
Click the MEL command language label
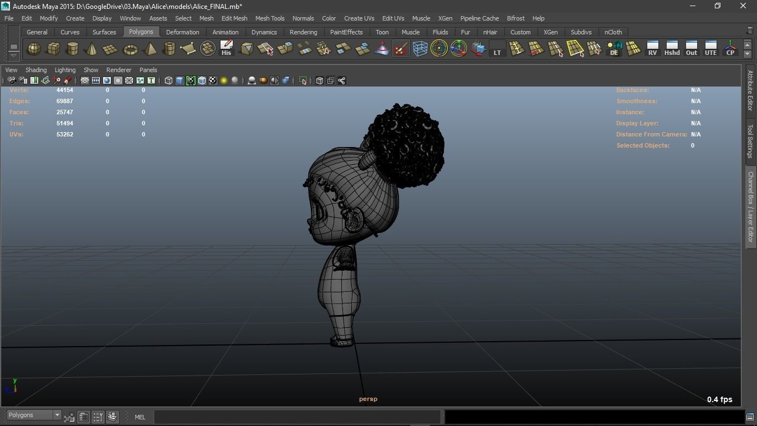pyautogui.click(x=140, y=417)
